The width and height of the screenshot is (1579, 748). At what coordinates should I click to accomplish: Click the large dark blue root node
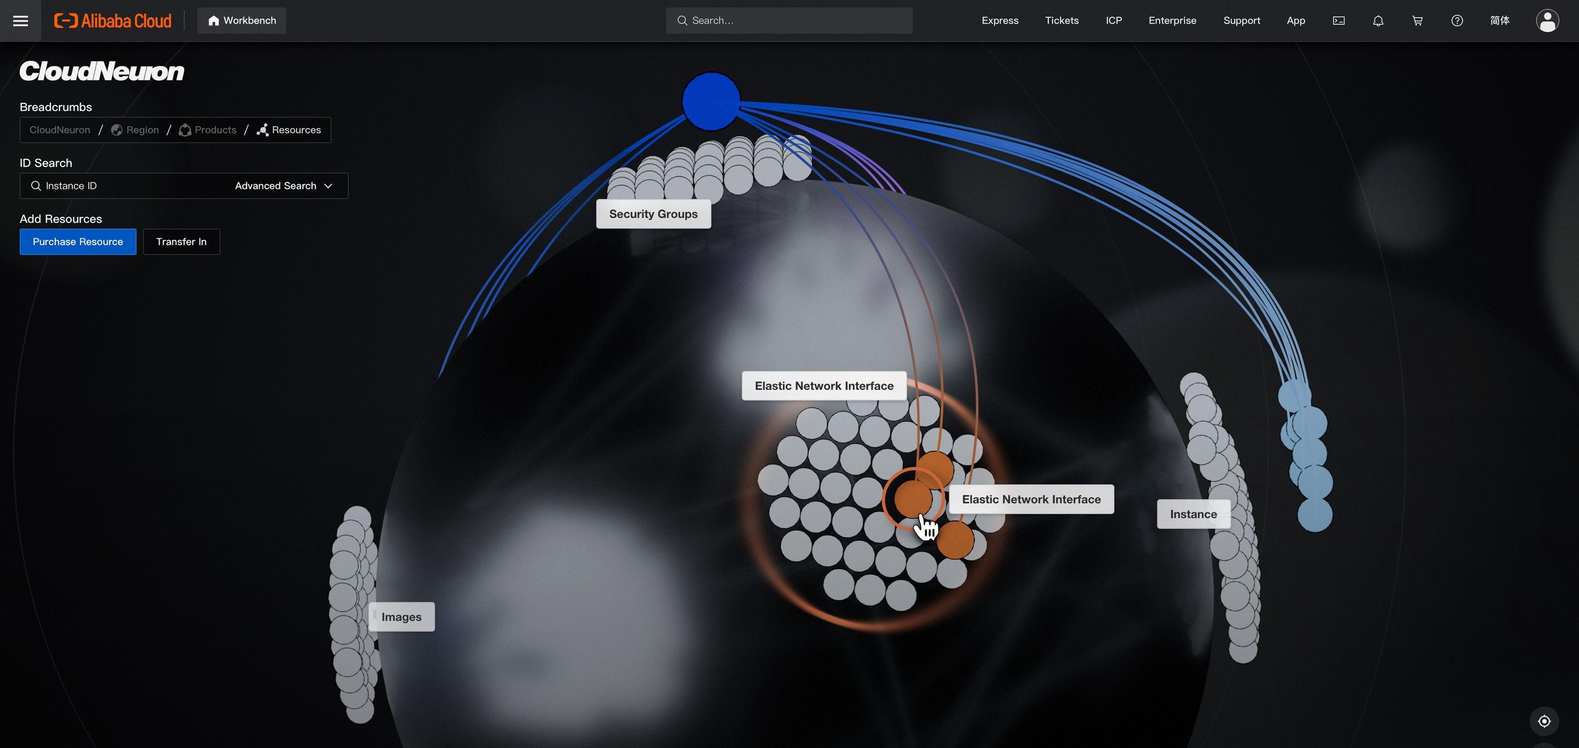click(711, 101)
